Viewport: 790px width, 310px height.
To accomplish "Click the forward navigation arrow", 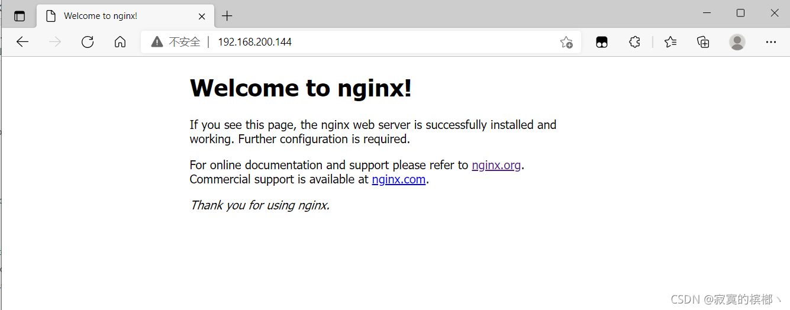I will coord(55,42).
